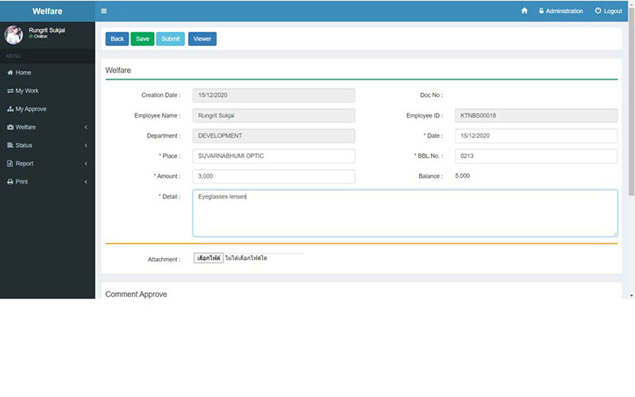Focus the Department field
Screen dimensions: 635x397
pos(274,136)
